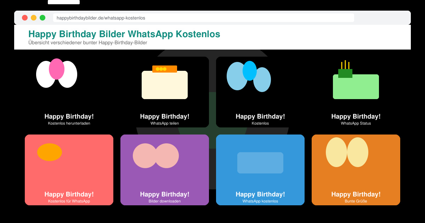Click the pink circles on the purple card
Screen dimensions: 425x223
156,156
